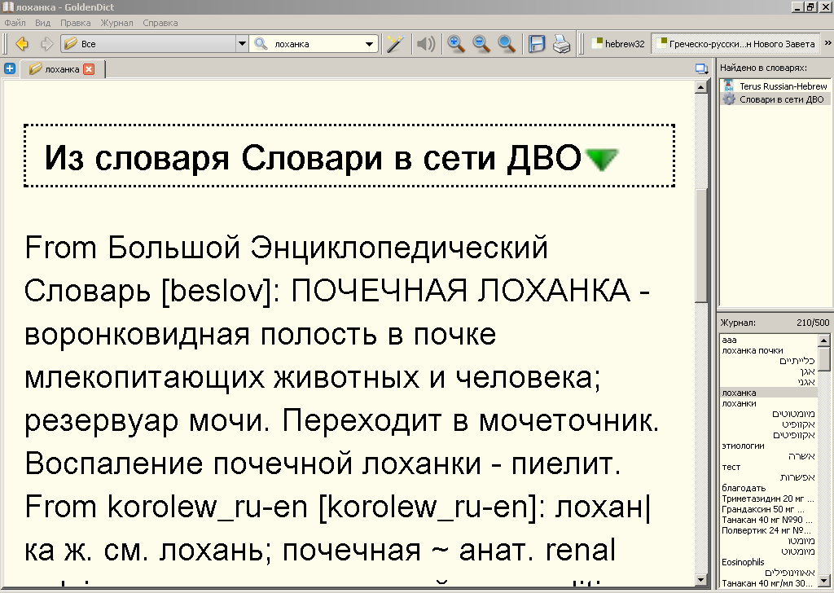The width and height of the screenshot is (834, 593).
Task: Select the highlighted лоханка journal entry
Action: [x=769, y=393]
